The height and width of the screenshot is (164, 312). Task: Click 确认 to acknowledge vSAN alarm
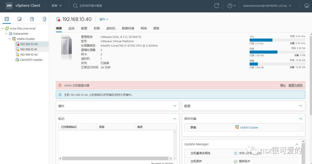283,85
